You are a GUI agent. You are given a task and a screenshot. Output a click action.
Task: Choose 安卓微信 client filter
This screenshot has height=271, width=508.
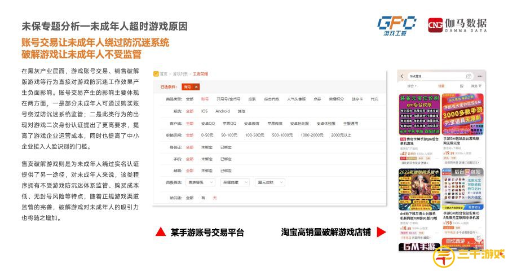click(x=251, y=123)
